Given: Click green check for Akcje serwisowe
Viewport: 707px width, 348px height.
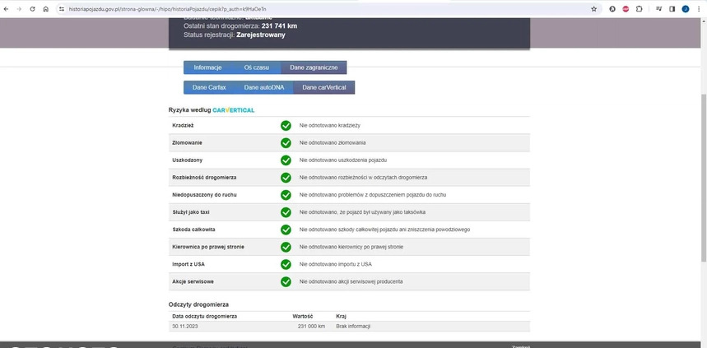Looking at the screenshot, I should pyautogui.click(x=286, y=281).
